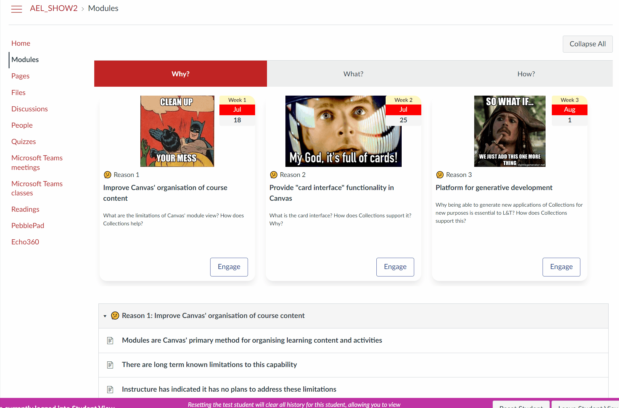Open the hamburger navigation menu icon
Image resolution: width=619 pixels, height=408 pixels.
[17, 9]
